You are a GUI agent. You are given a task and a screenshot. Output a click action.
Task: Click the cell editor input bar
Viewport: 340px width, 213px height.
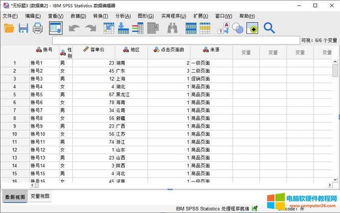pyautogui.click(x=175, y=39)
